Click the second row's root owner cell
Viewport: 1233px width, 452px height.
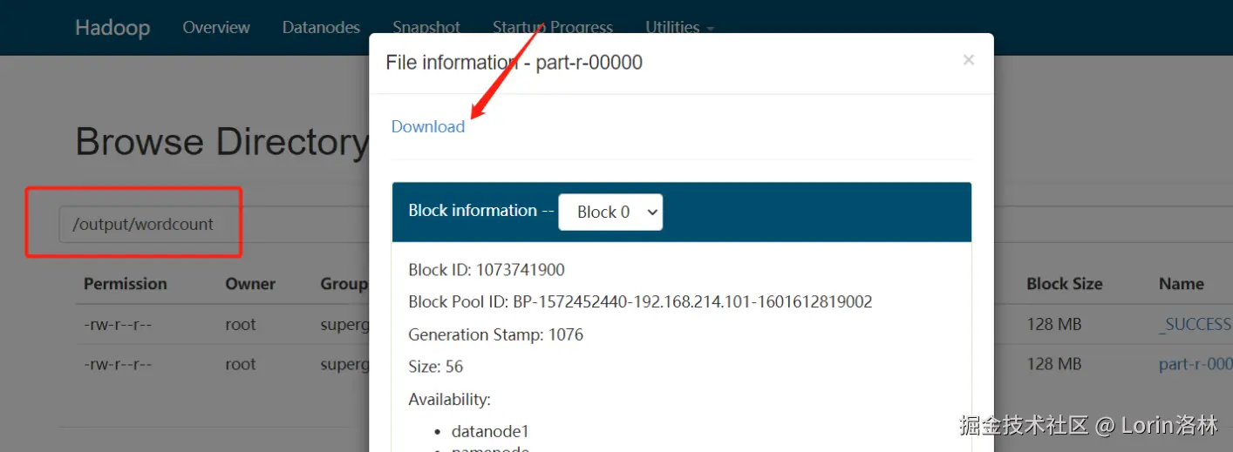click(241, 364)
